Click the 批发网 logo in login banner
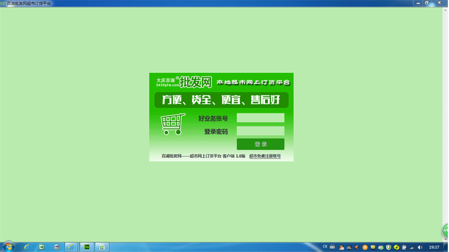 click(x=195, y=82)
